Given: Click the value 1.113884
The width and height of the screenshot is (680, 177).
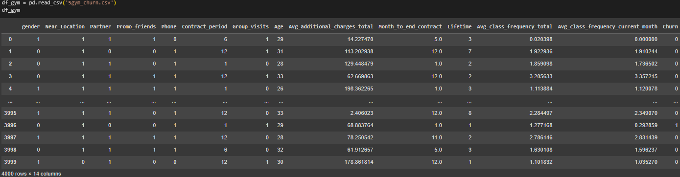Looking at the screenshot, I should [x=541, y=88].
